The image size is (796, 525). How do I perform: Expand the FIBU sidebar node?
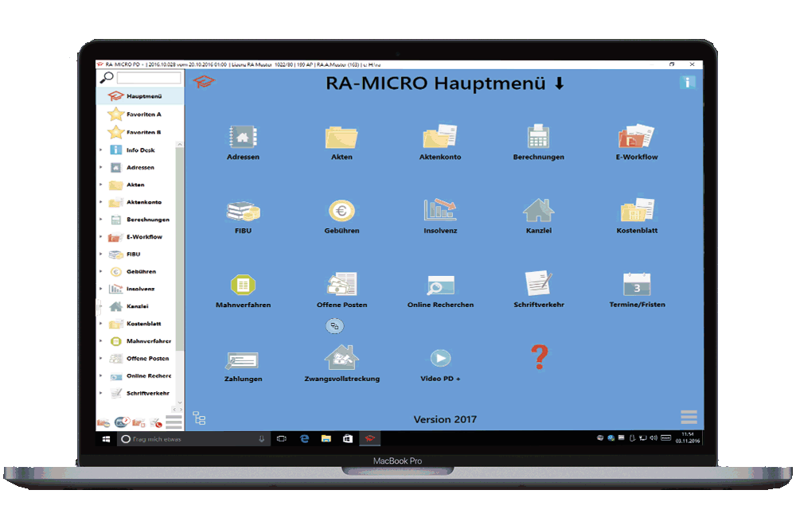(100, 254)
